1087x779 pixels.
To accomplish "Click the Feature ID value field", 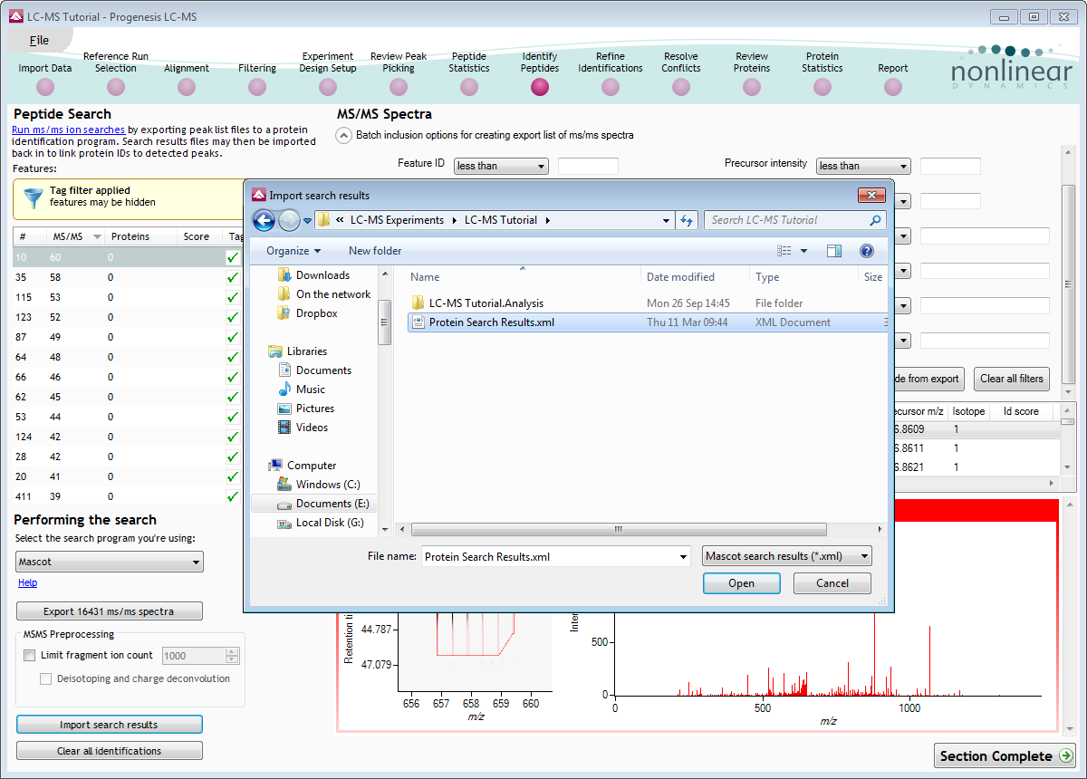I will pos(588,166).
